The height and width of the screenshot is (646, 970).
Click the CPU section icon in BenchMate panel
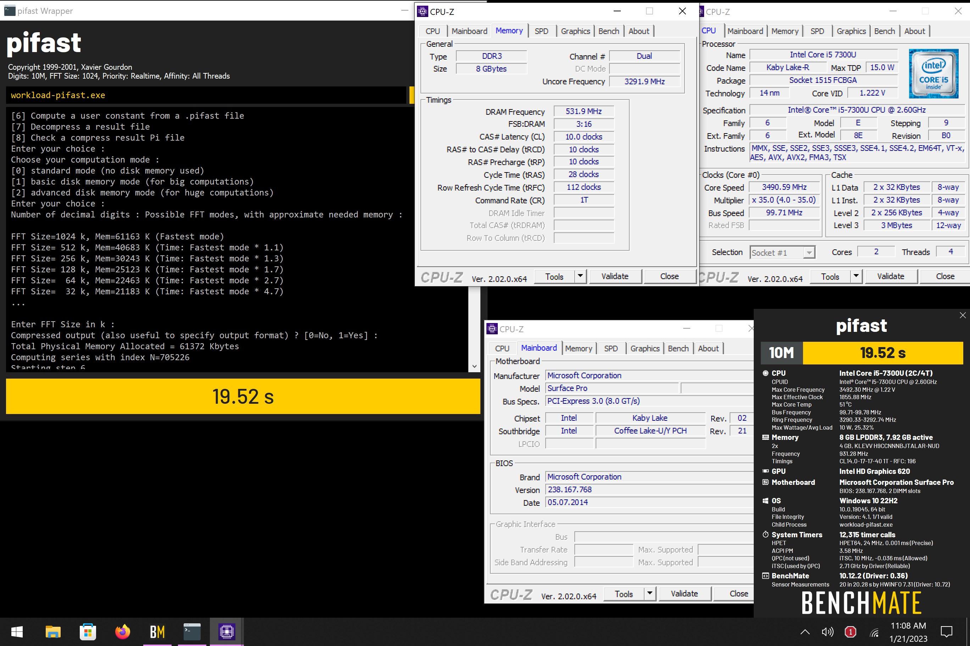(765, 373)
